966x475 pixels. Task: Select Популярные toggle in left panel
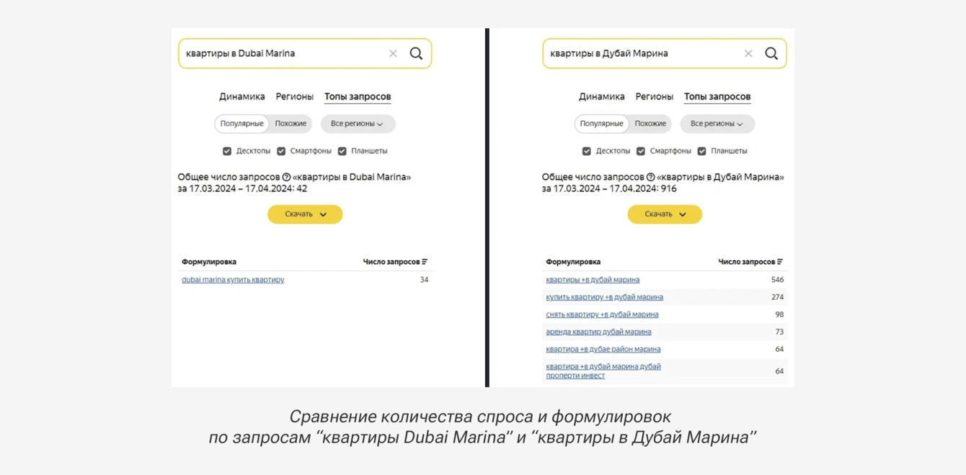(241, 124)
